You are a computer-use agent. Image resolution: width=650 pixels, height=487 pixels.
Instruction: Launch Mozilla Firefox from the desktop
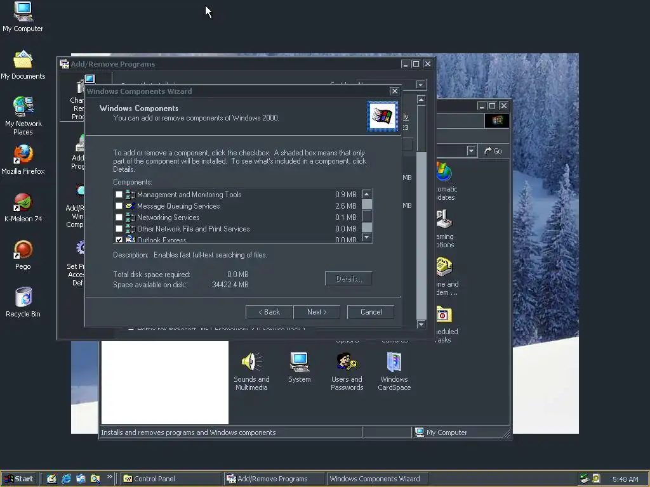(x=23, y=159)
